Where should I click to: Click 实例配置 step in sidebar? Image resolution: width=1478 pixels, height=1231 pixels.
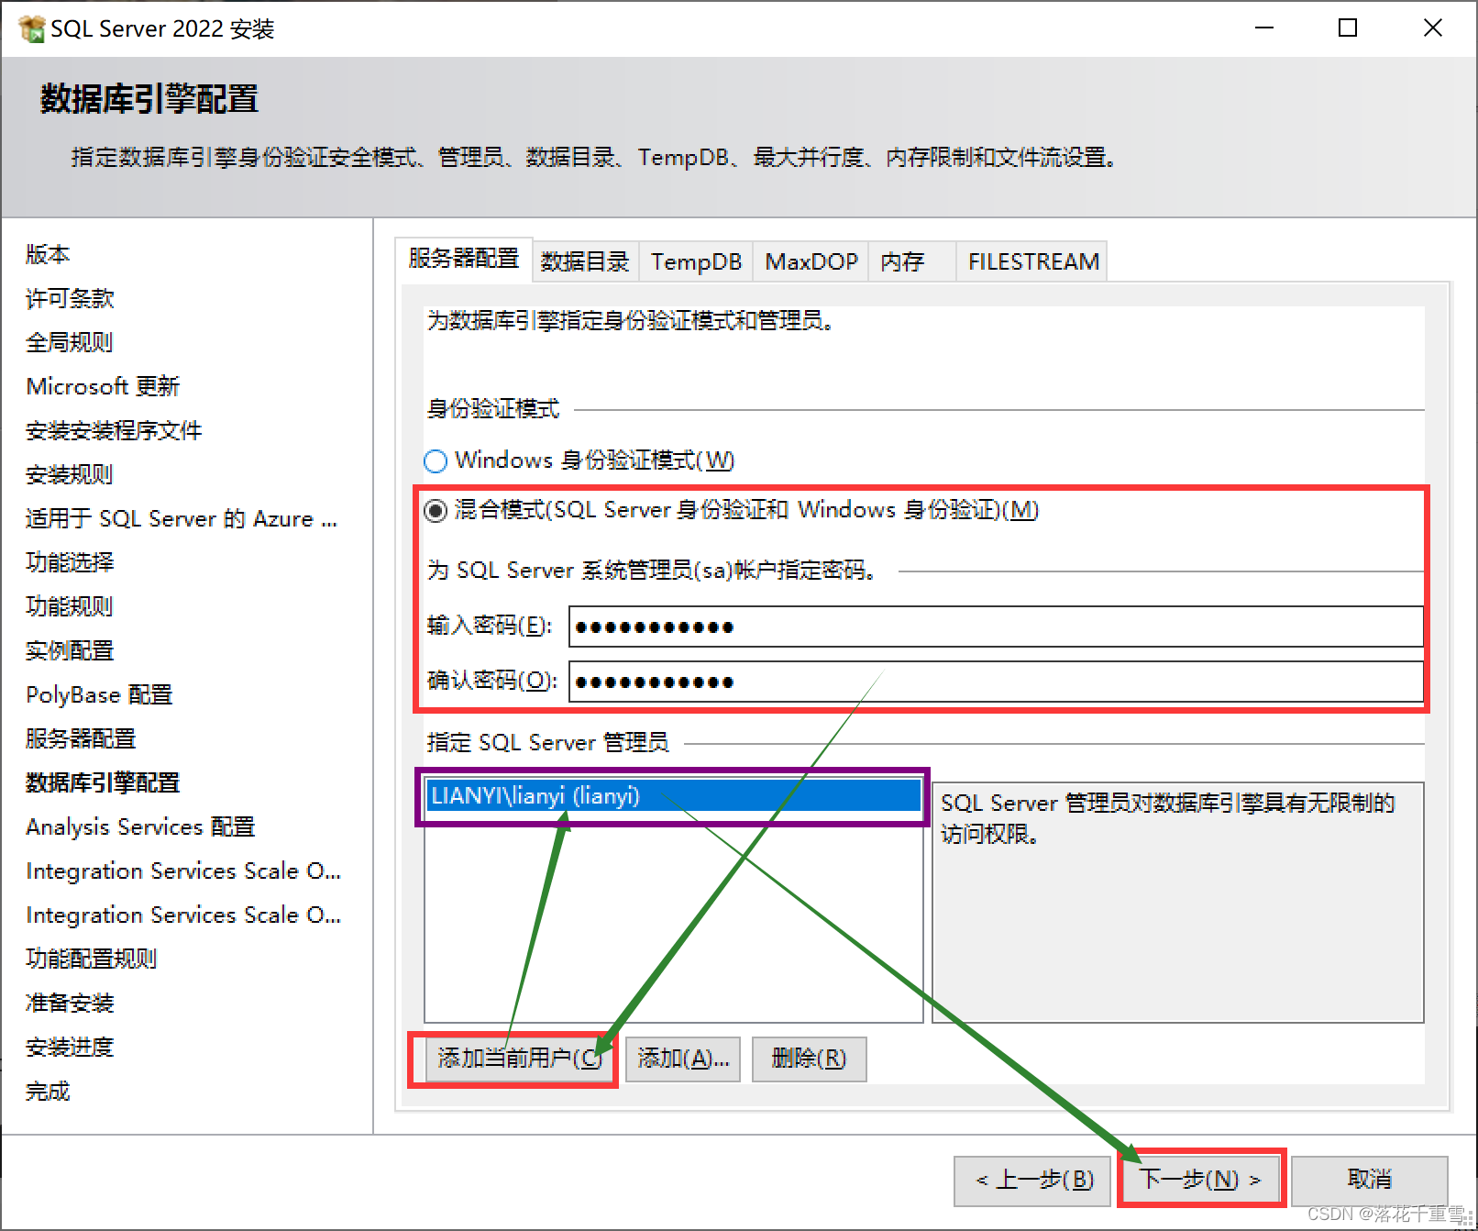(x=70, y=650)
